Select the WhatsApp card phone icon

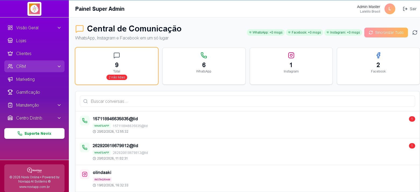pyautogui.click(x=204, y=56)
